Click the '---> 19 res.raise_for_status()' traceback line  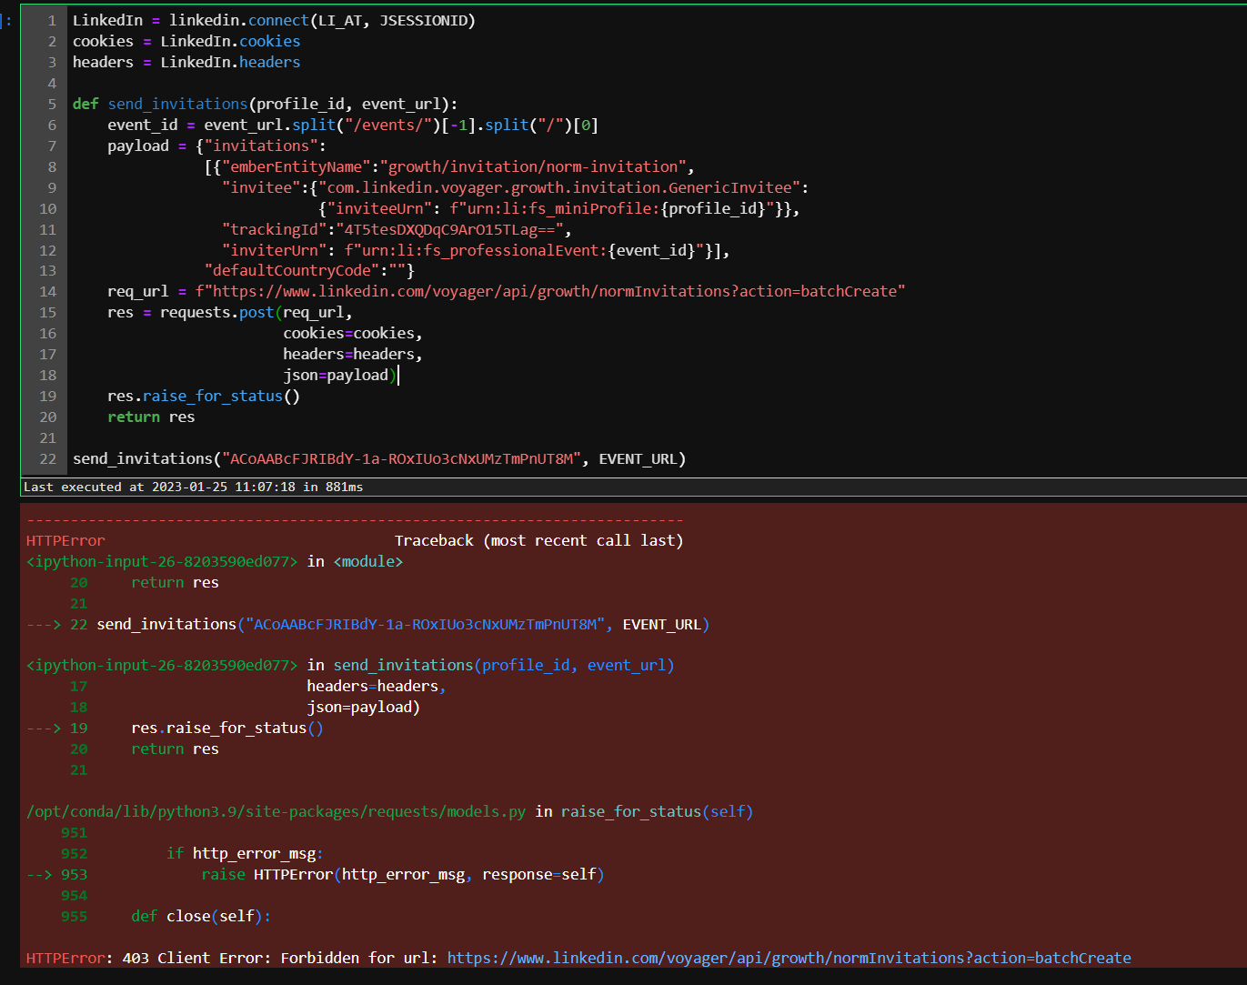[x=175, y=728]
